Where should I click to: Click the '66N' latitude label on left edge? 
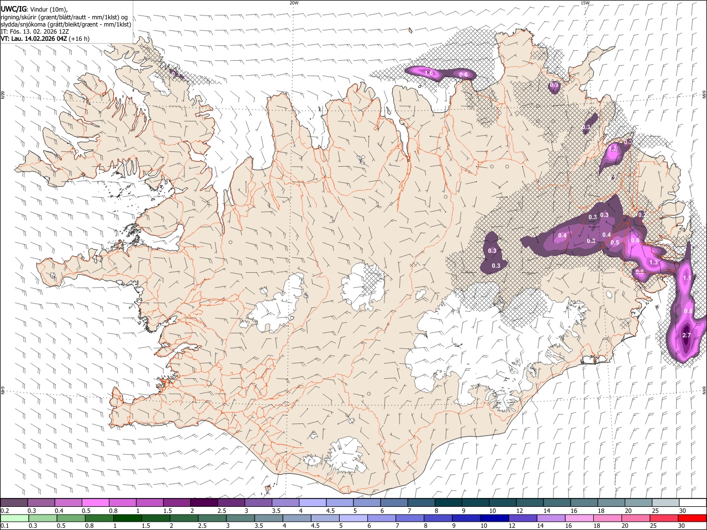[3, 96]
